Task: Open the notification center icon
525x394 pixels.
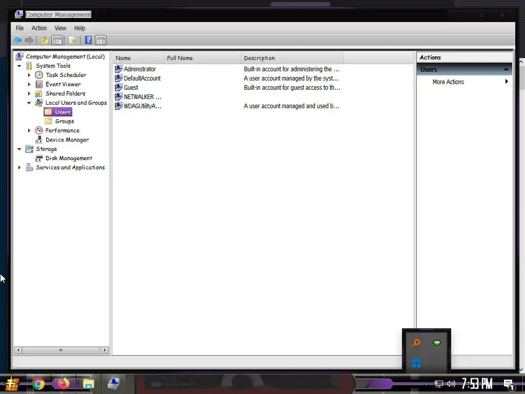Action: coord(509,384)
